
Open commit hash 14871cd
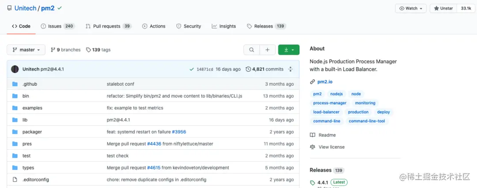(x=205, y=69)
